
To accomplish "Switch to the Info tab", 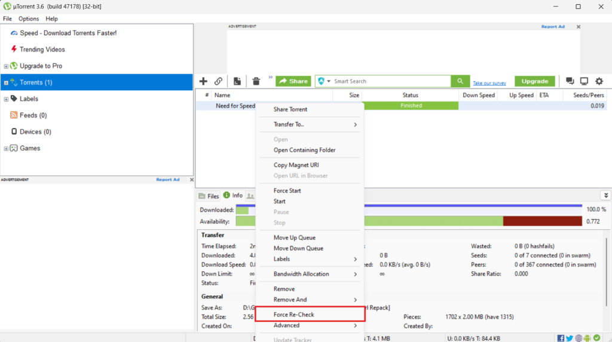I will 233,195.
